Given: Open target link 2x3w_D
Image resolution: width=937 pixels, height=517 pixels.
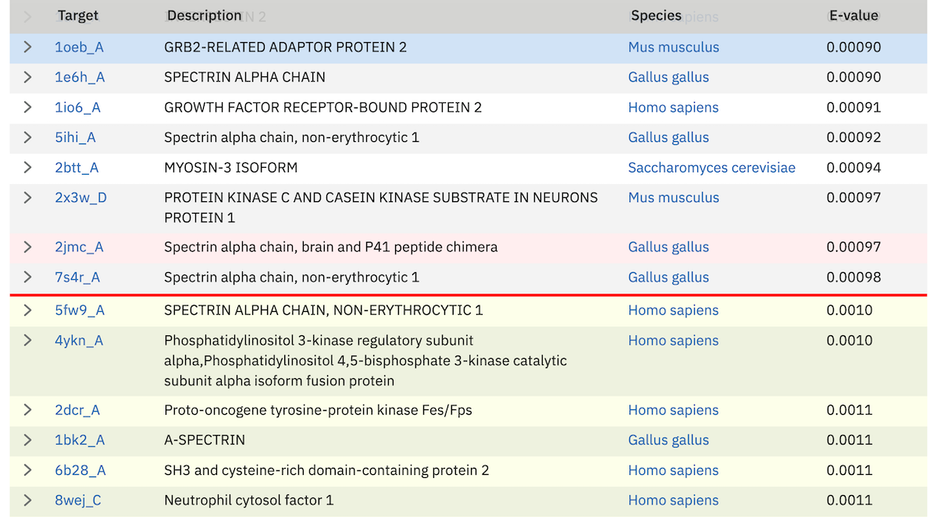Looking at the screenshot, I should 80,197.
